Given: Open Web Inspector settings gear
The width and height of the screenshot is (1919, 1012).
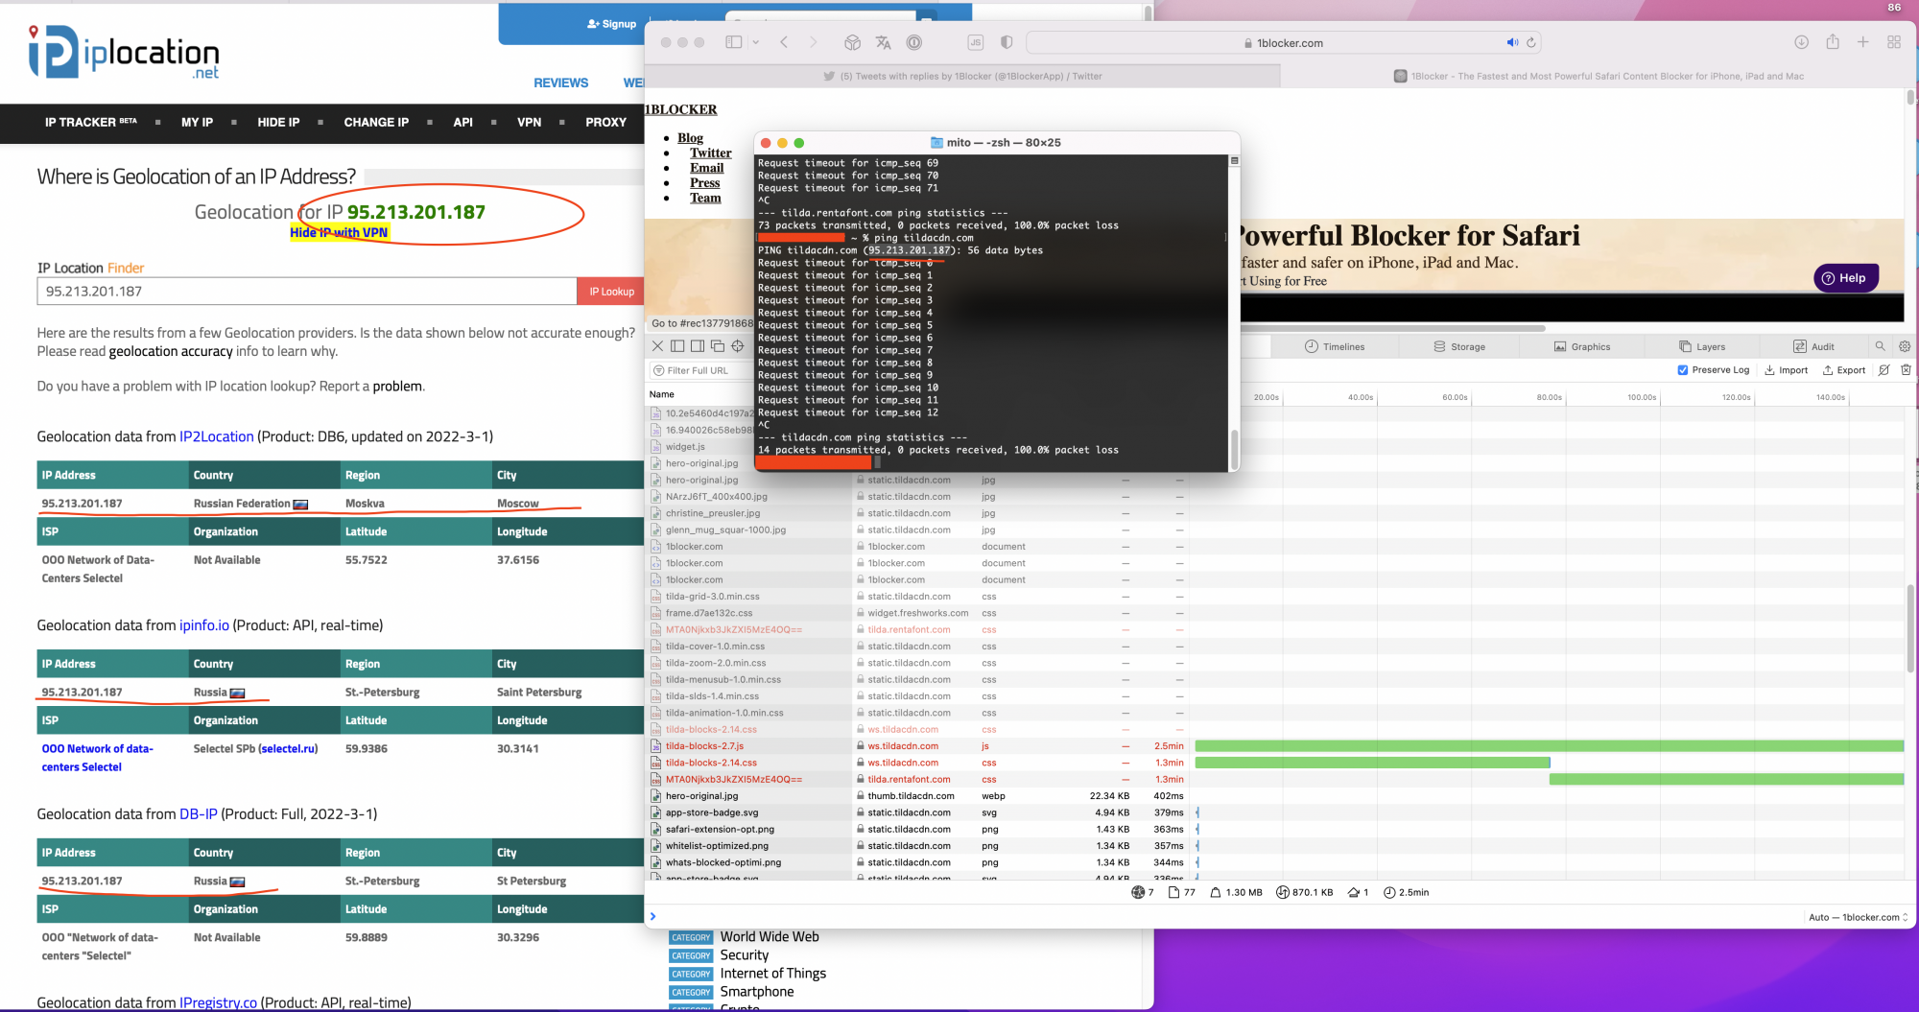Looking at the screenshot, I should (1905, 346).
